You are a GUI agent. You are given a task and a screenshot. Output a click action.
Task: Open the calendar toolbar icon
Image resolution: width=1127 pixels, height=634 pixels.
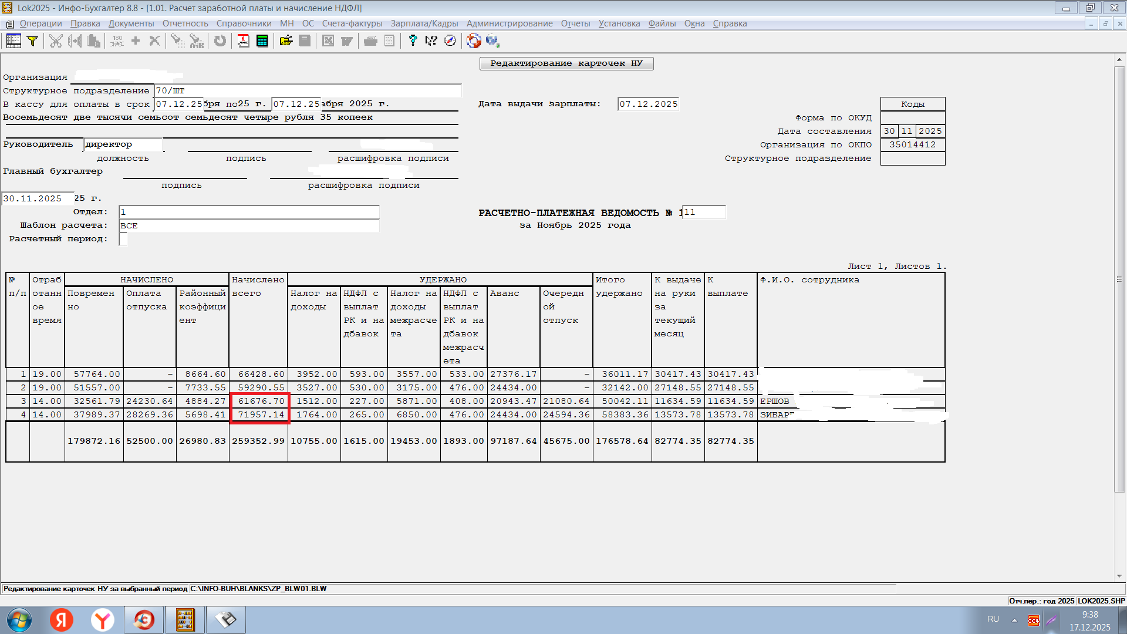pyautogui.click(x=243, y=41)
